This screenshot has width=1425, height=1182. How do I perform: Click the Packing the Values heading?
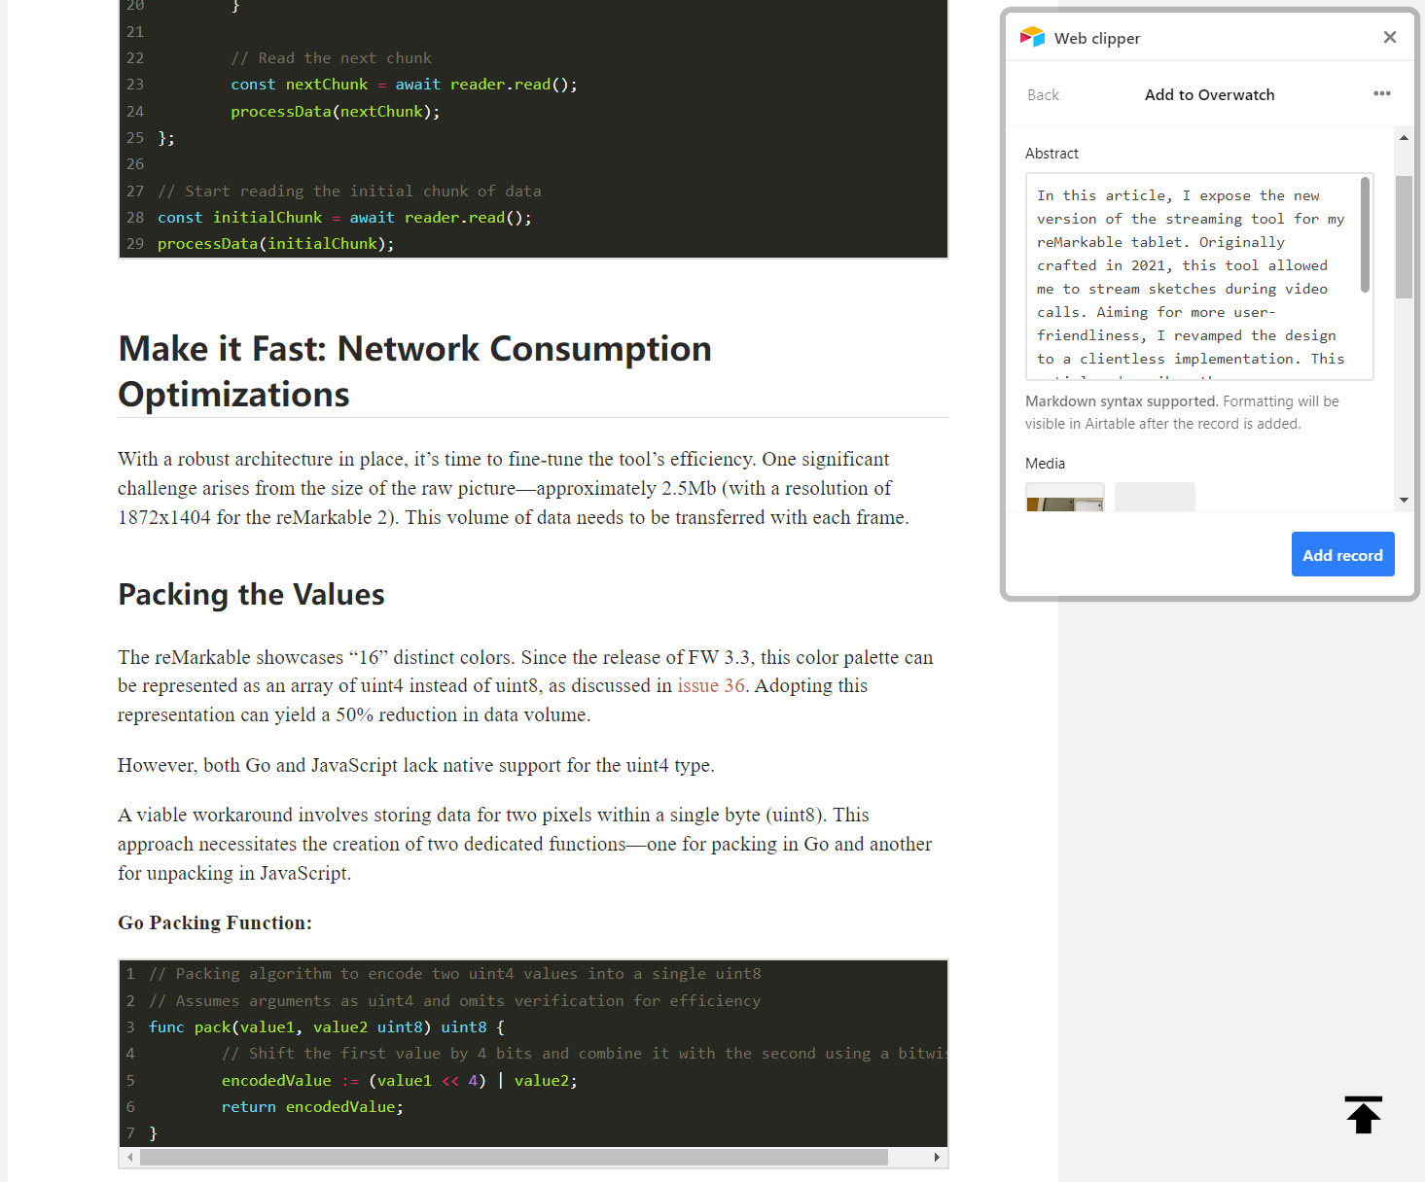coord(251,594)
